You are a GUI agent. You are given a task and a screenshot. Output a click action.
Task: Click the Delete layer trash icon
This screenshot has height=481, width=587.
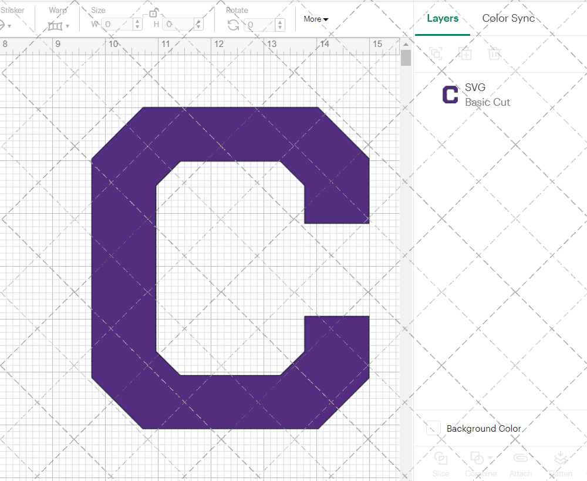[x=494, y=53]
